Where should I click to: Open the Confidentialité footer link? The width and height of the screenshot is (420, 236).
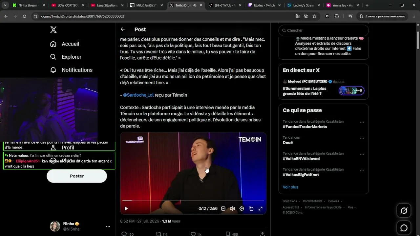click(312, 201)
